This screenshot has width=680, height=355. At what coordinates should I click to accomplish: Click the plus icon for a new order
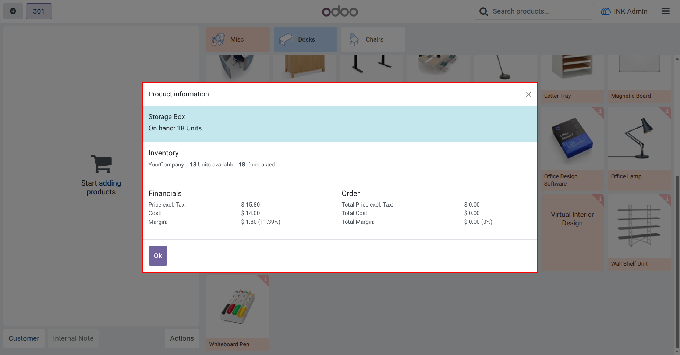click(x=13, y=11)
